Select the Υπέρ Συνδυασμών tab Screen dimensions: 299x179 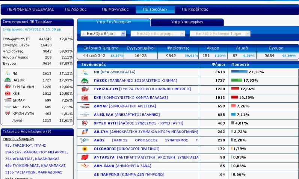click(x=114, y=22)
